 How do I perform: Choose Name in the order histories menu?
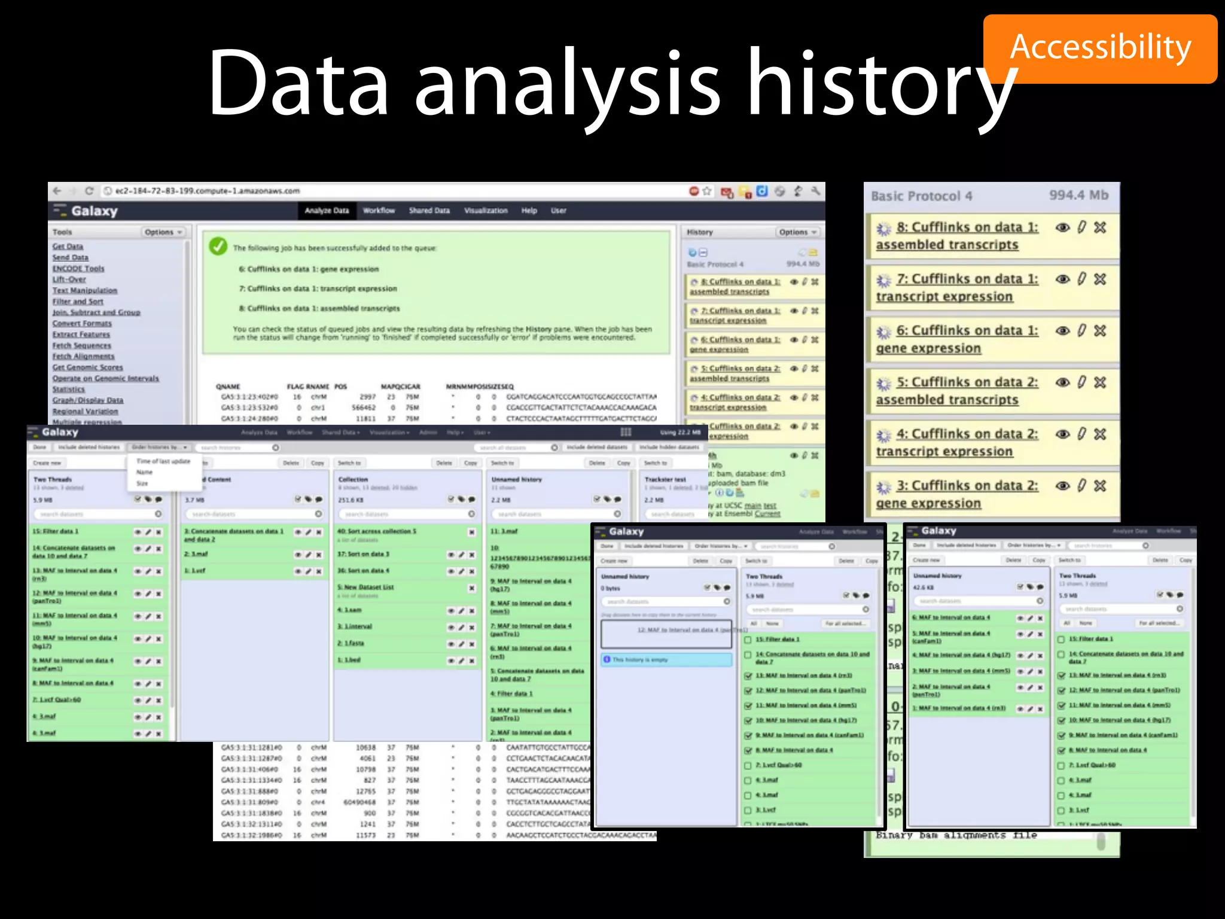coord(145,472)
